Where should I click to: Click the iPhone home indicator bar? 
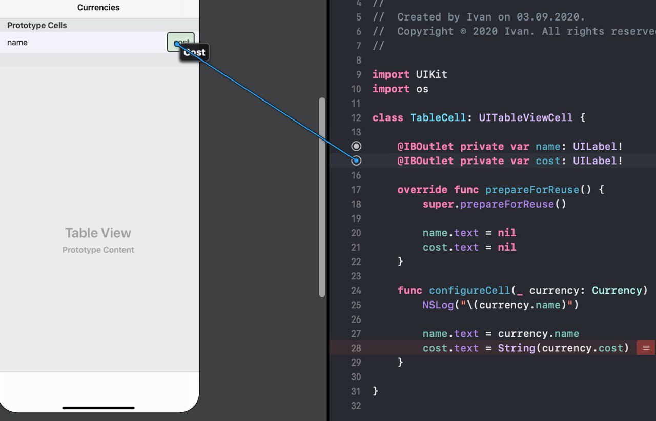[x=98, y=408]
